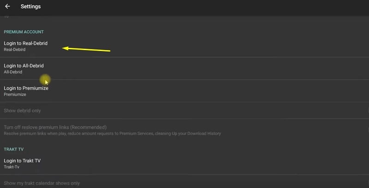Select the Show debrid only setting
The height and width of the screenshot is (188, 369).
[x=184, y=110]
